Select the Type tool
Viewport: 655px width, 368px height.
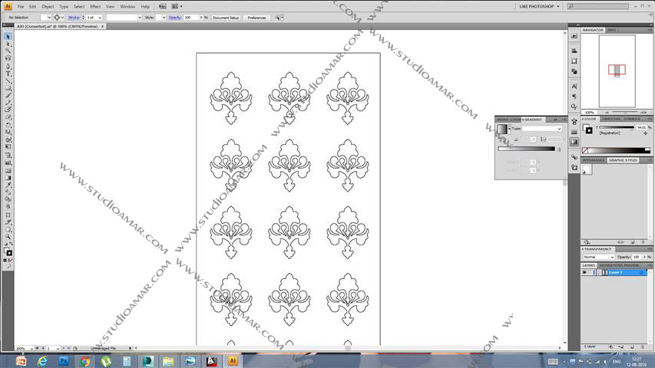(8, 74)
